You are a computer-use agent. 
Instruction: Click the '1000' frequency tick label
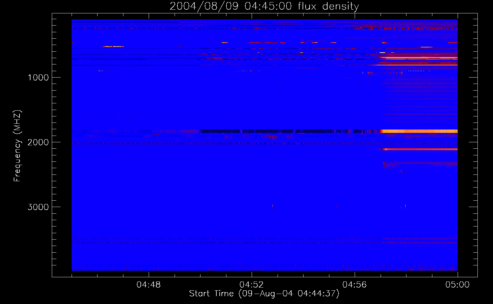coord(38,78)
